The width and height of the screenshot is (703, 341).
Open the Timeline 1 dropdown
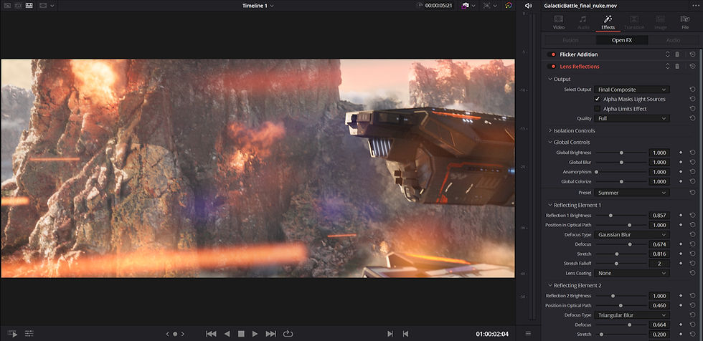point(258,5)
